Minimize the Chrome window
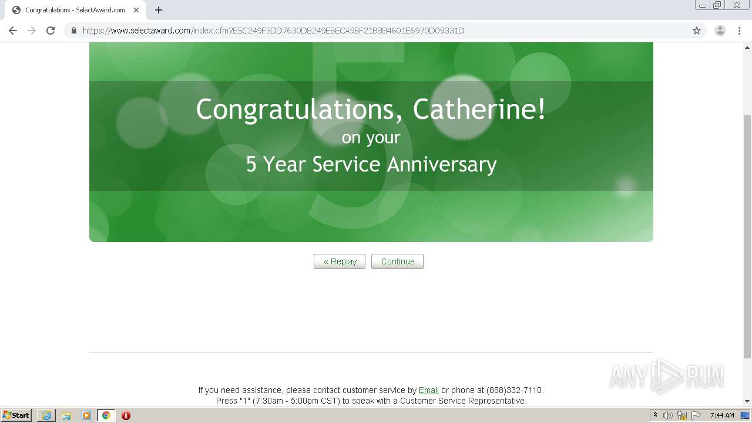 pos(703,5)
